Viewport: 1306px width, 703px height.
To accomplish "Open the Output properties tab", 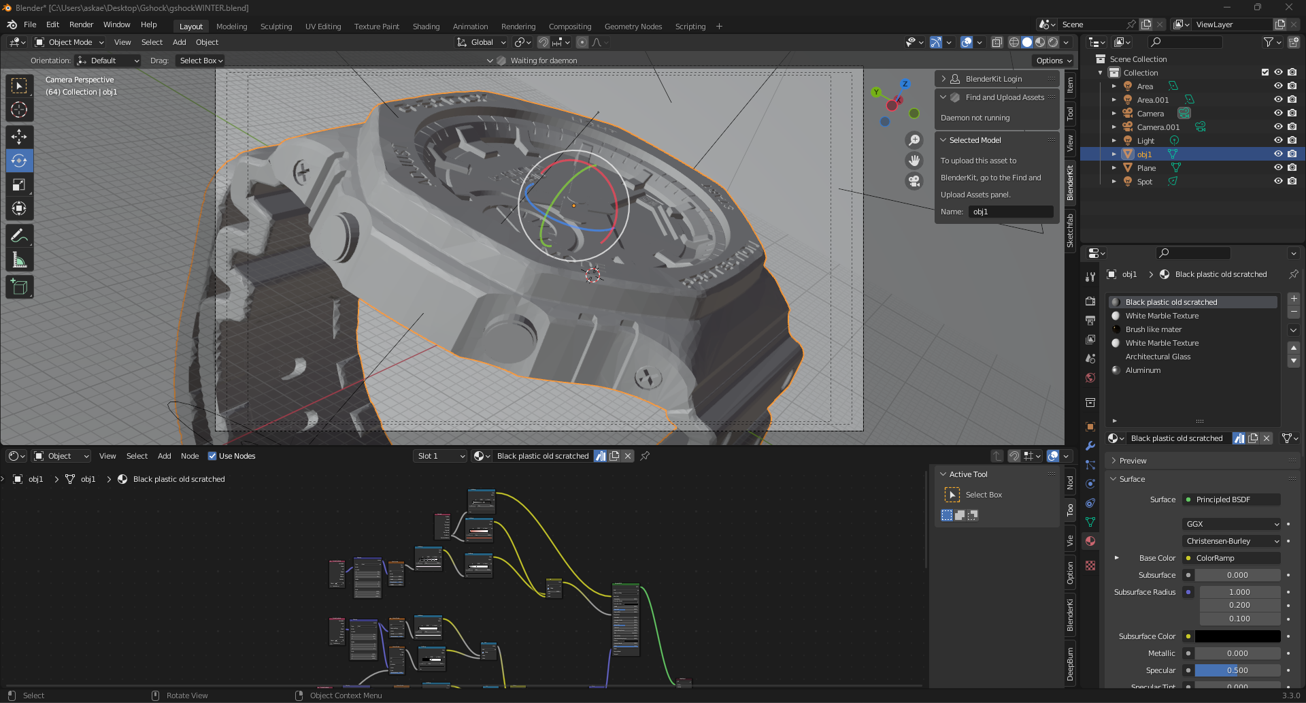I will point(1090,321).
